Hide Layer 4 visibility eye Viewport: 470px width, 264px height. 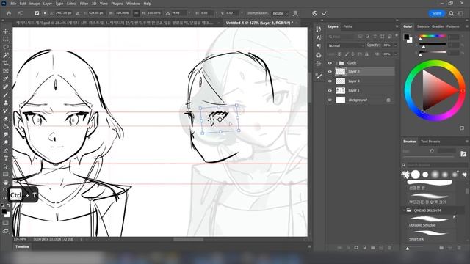330,81
